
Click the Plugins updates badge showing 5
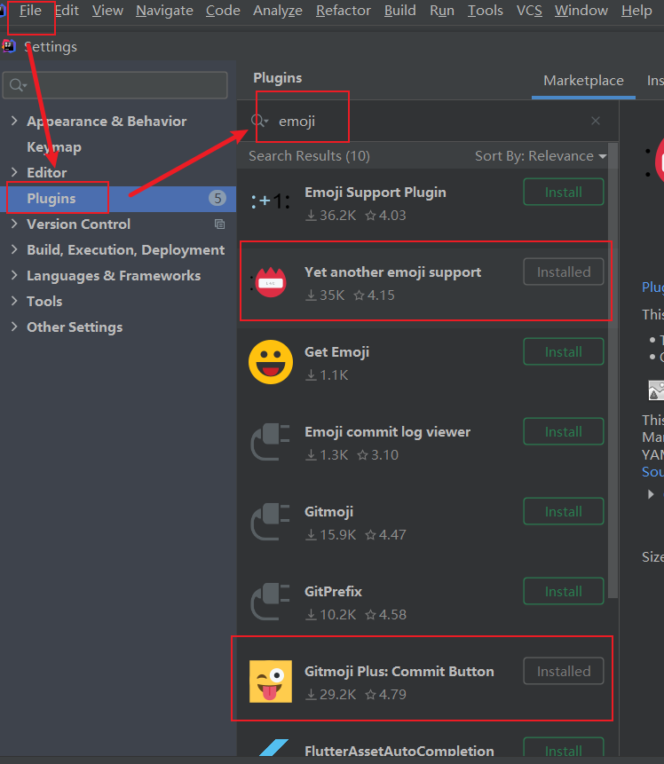click(217, 198)
